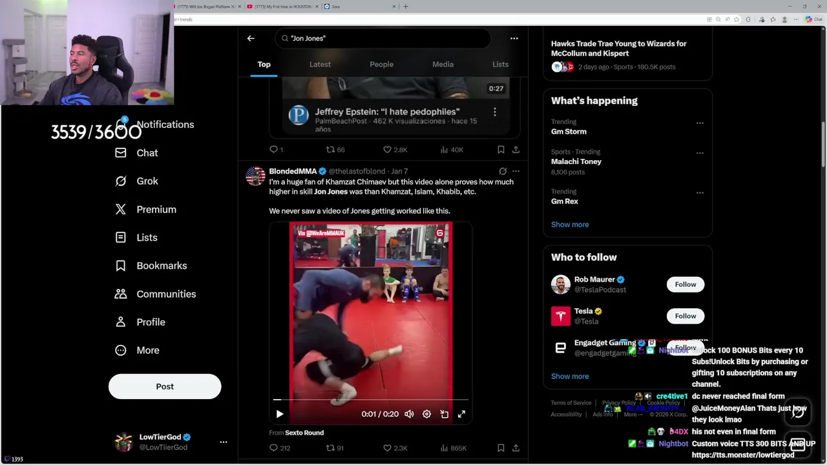Show more under What's happening
This screenshot has width=827, height=465.
click(570, 225)
